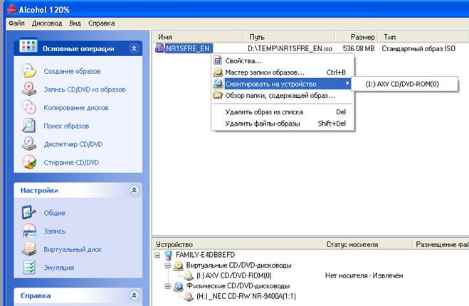The image size is (469, 306).
Task: Click the Виртуальный диск settings icon
Action: (29, 249)
